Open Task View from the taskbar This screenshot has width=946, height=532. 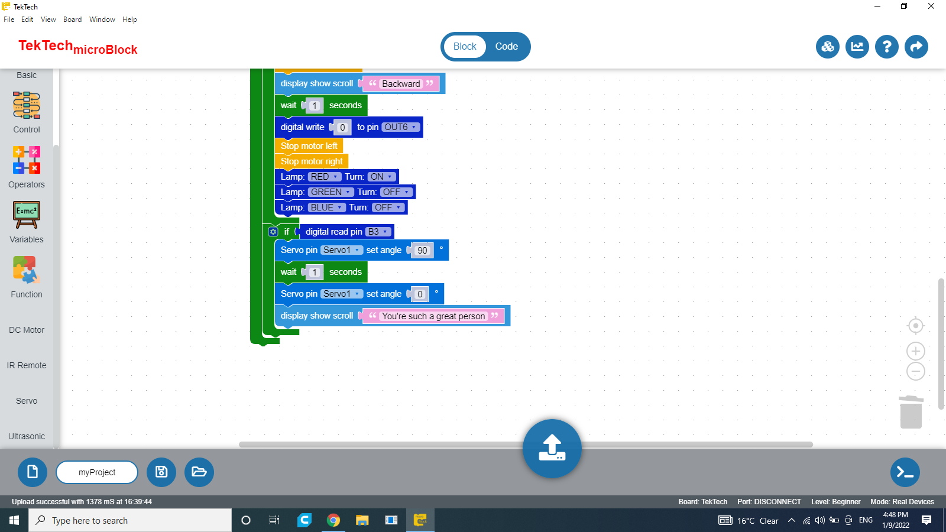pos(274,520)
